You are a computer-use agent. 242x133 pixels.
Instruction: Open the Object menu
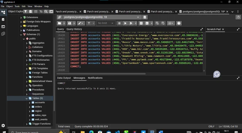click(x=9, y=6)
